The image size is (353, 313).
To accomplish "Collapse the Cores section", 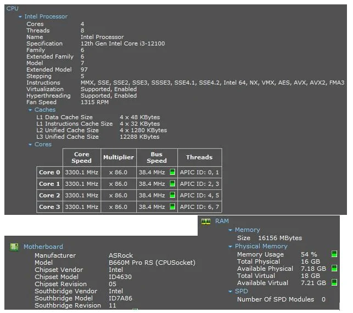I will pos(30,145).
